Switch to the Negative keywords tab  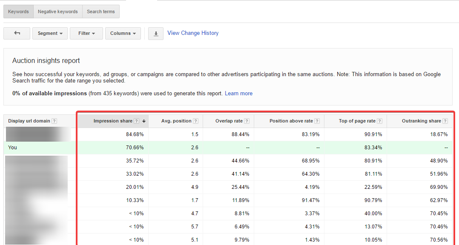coord(57,11)
